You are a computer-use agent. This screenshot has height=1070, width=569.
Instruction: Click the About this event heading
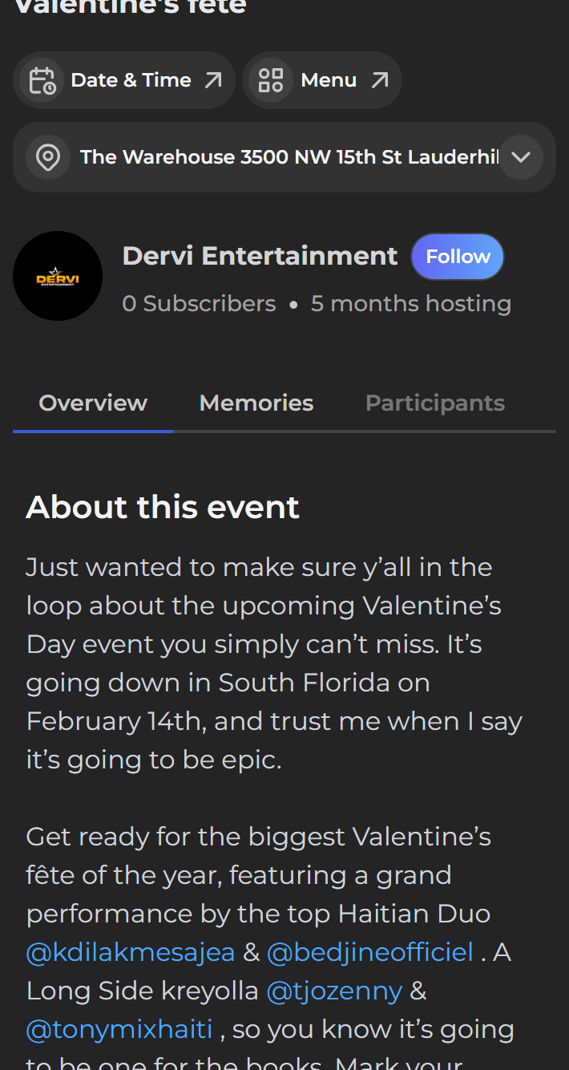163,507
